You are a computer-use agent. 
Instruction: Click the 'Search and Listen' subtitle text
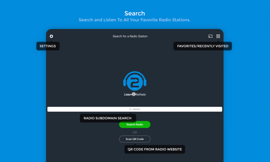click(x=134, y=20)
